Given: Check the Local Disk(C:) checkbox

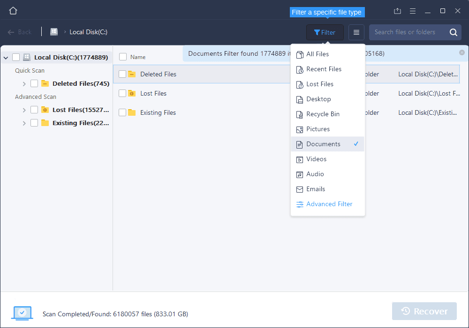Looking at the screenshot, I should click(x=15, y=57).
